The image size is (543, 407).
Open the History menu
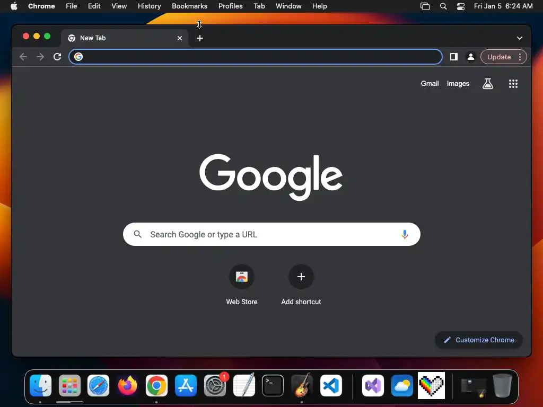click(149, 6)
